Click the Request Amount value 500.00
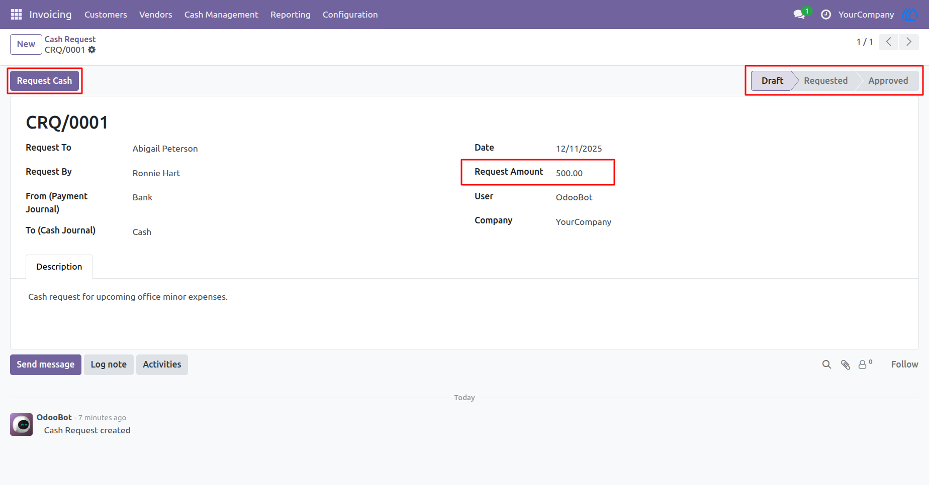This screenshot has height=485, width=929. 569,173
